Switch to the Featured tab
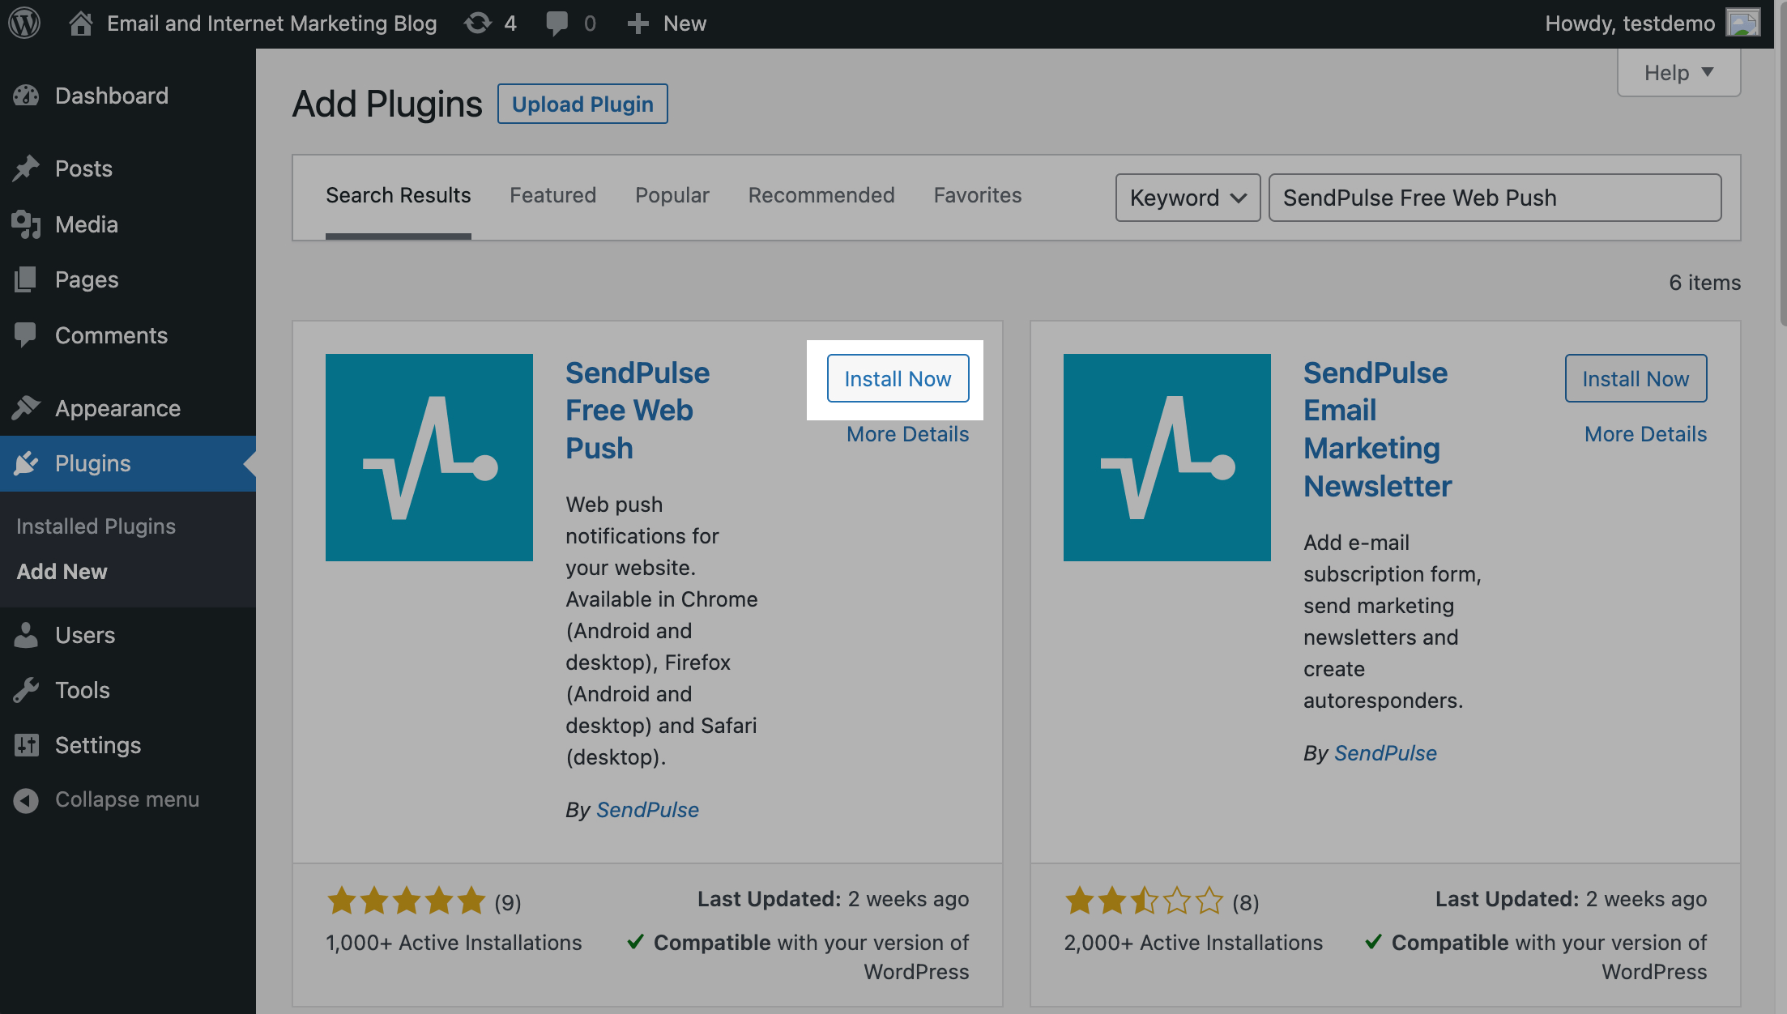Screen dimensions: 1787x1014 click(x=552, y=195)
